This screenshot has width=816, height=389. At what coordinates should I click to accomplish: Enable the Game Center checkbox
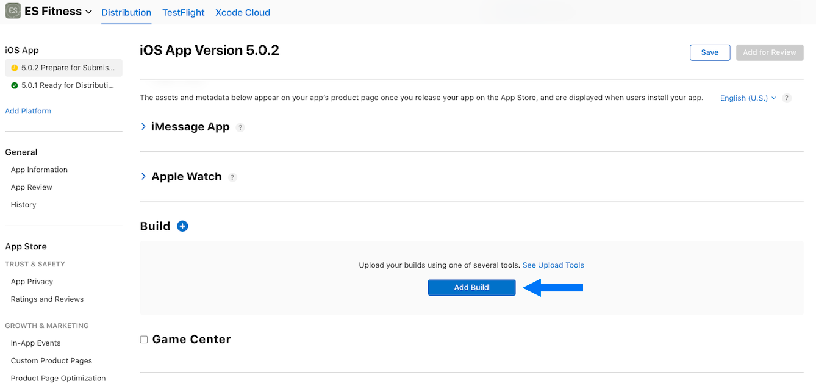click(x=144, y=340)
